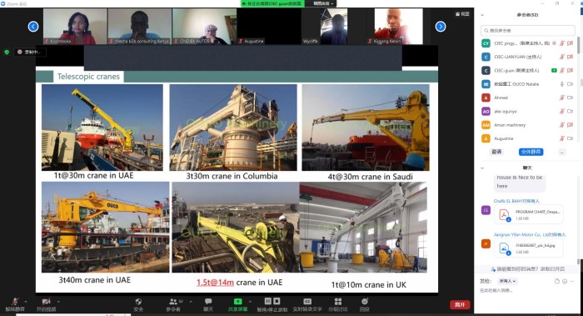The image size is (583, 316).
Task: Toggle mic for Ahmed
Action: pyautogui.click(x=562, y=98)
